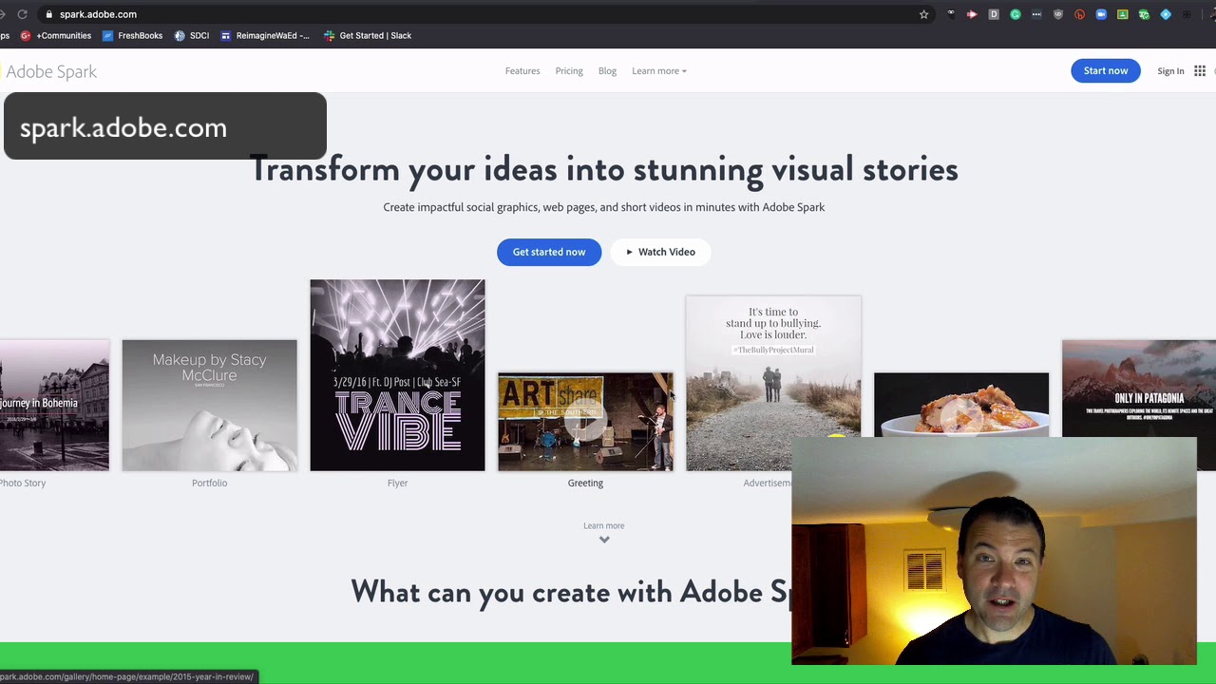Click the red b extension icon

[1079, 14]
